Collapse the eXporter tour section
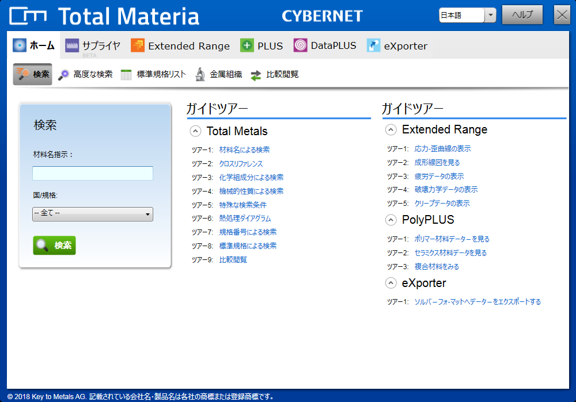The height and width of the screenshot is (402, 576). coord(391,283)
